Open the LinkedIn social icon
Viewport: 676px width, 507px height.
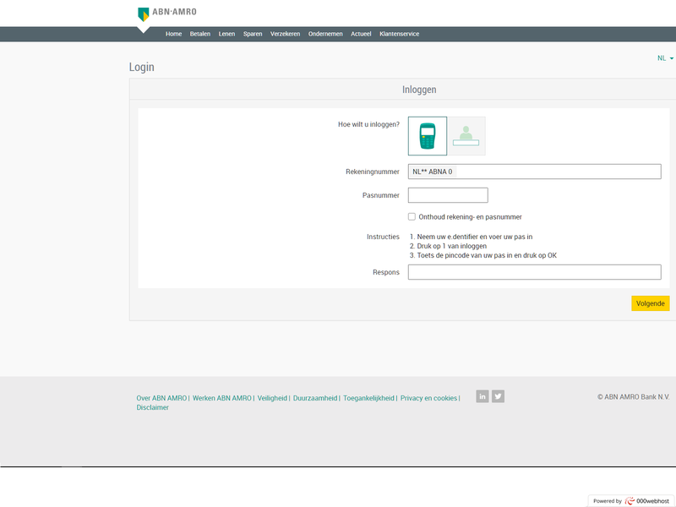tap(482, 396)
